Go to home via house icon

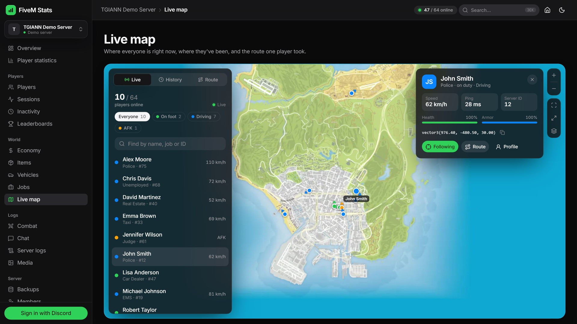(x=547, y=10)
